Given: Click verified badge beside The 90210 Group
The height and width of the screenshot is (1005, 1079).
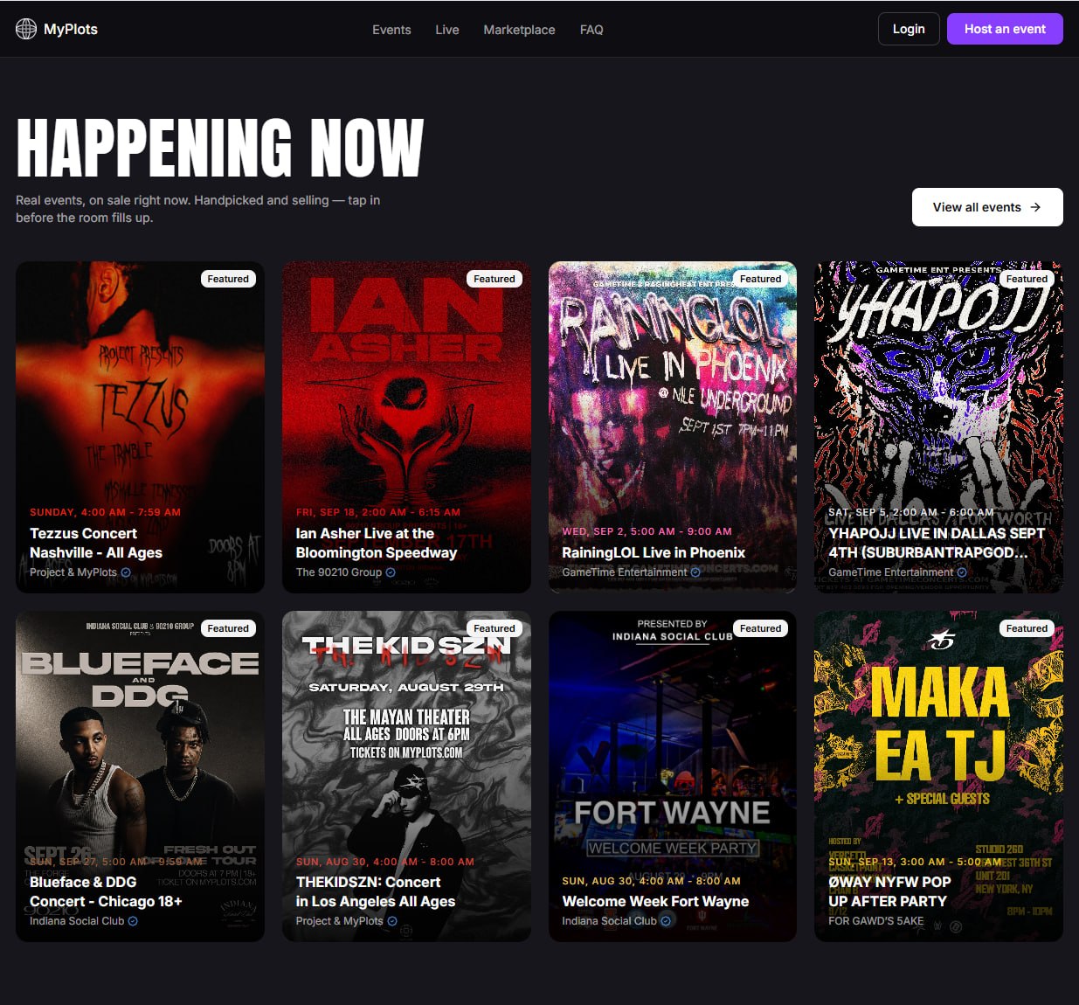Looking at the screenshot, I should click(391, 572).
